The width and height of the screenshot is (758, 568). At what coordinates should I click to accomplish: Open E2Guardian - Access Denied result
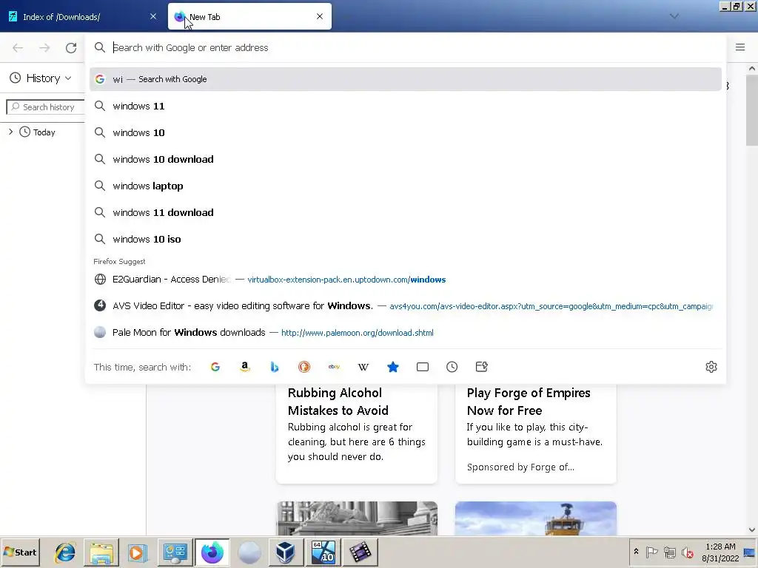coord(405,279)
